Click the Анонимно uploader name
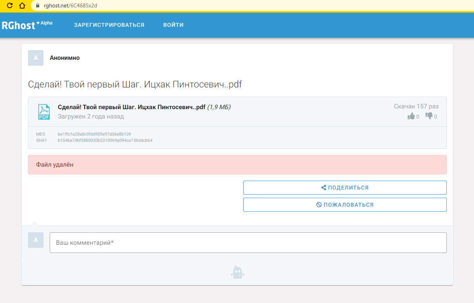 tap(64, 58)
